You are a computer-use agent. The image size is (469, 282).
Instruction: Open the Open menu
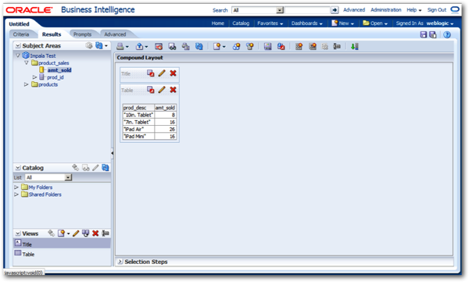[x=375, y=23]
